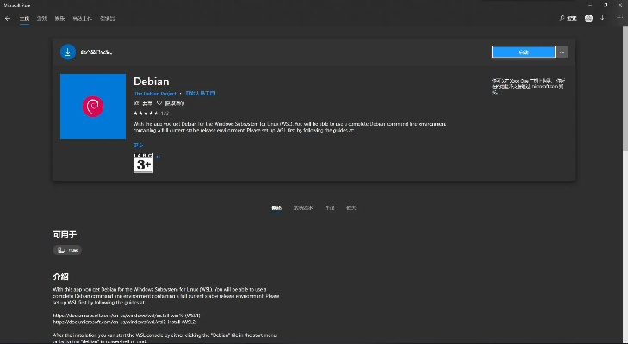The image size is (628, 344).
Task: Switch to the 评论 reviews tab
Action: point(329,208)
